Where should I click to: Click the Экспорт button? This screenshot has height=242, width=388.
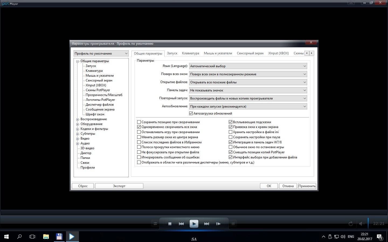[119, 186]
